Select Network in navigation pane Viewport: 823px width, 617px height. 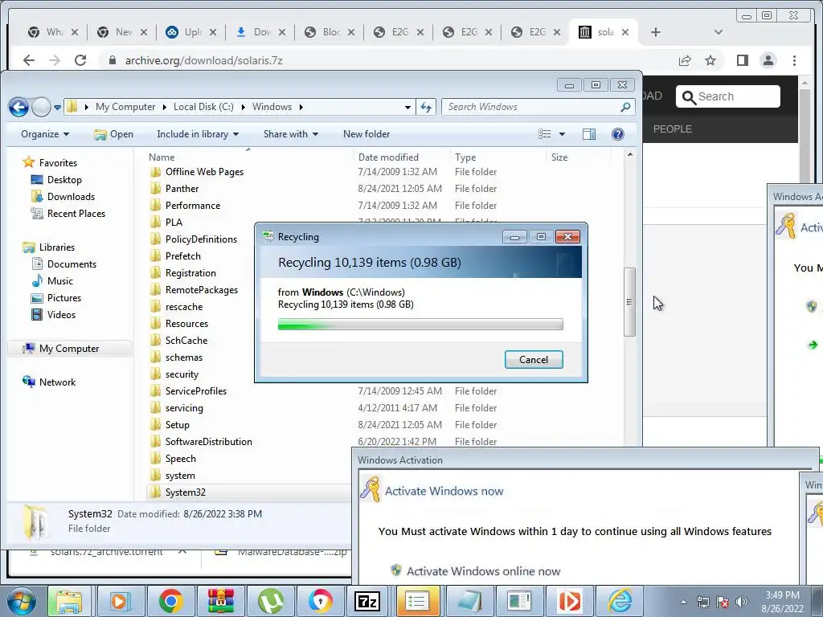coord(57,382)
